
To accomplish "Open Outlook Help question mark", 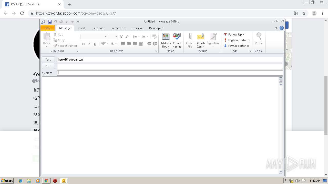I will click(x=282, y=28).
